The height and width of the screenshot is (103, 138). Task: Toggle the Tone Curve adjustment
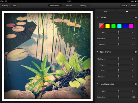click(x=135, y=52)
